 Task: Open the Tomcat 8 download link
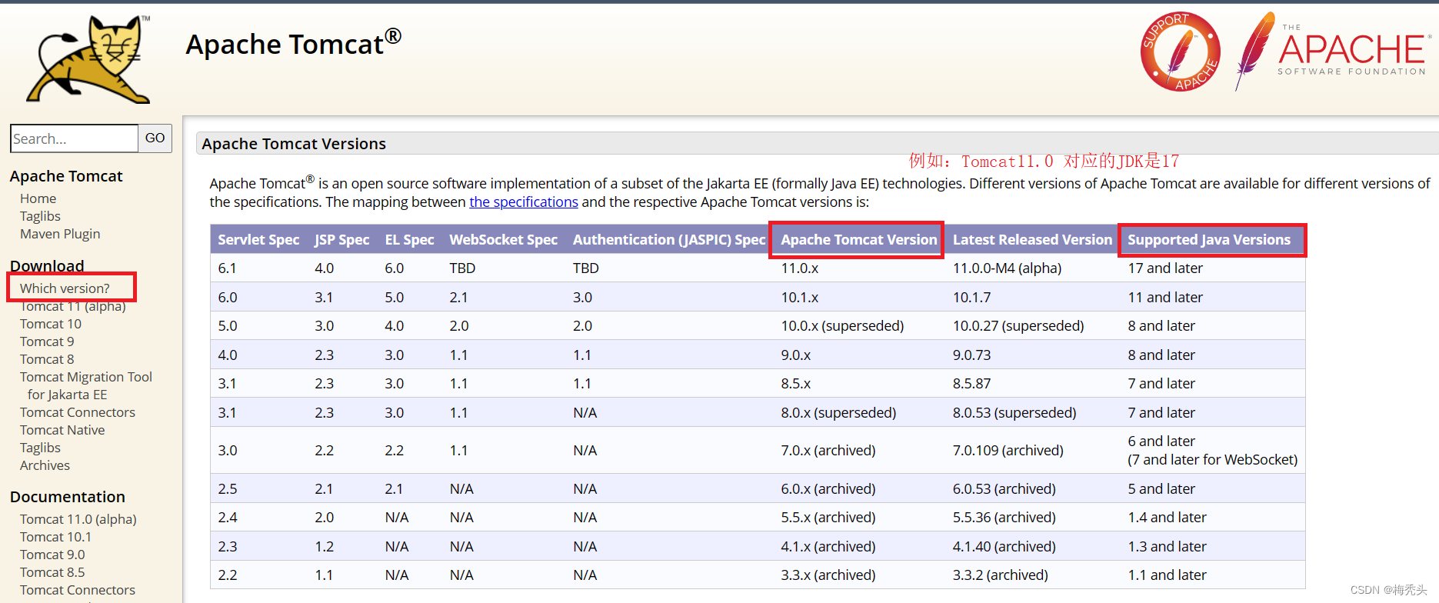click(x=47, y=359)
